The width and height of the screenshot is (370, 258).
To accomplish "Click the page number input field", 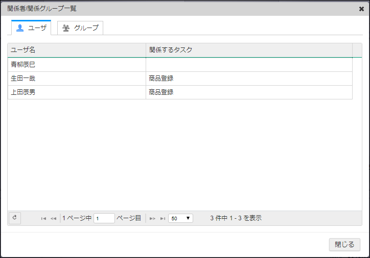I will coord(104,218).
